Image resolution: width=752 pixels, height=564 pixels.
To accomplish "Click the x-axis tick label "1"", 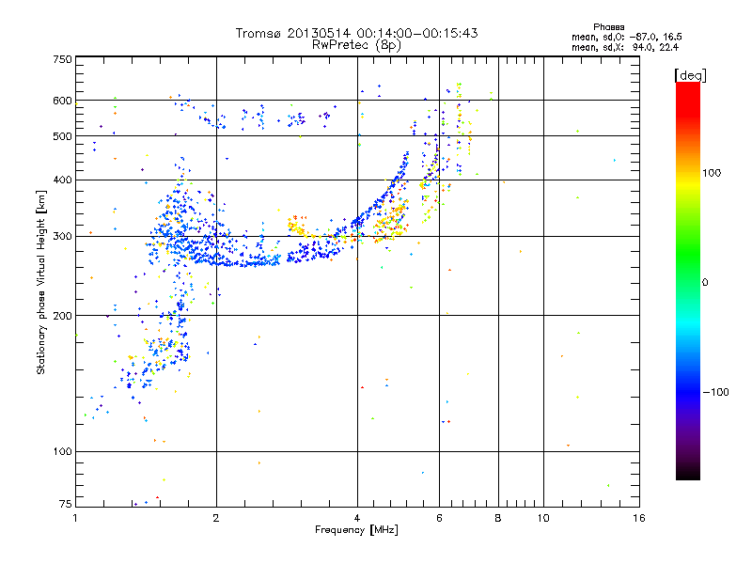I will pyautogui.click(x=75, y=518).
